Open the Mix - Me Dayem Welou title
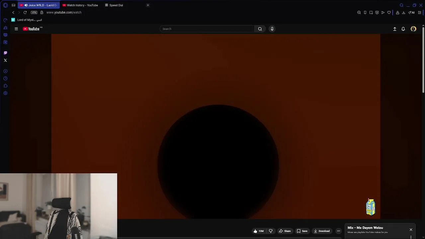 point(365,228)
